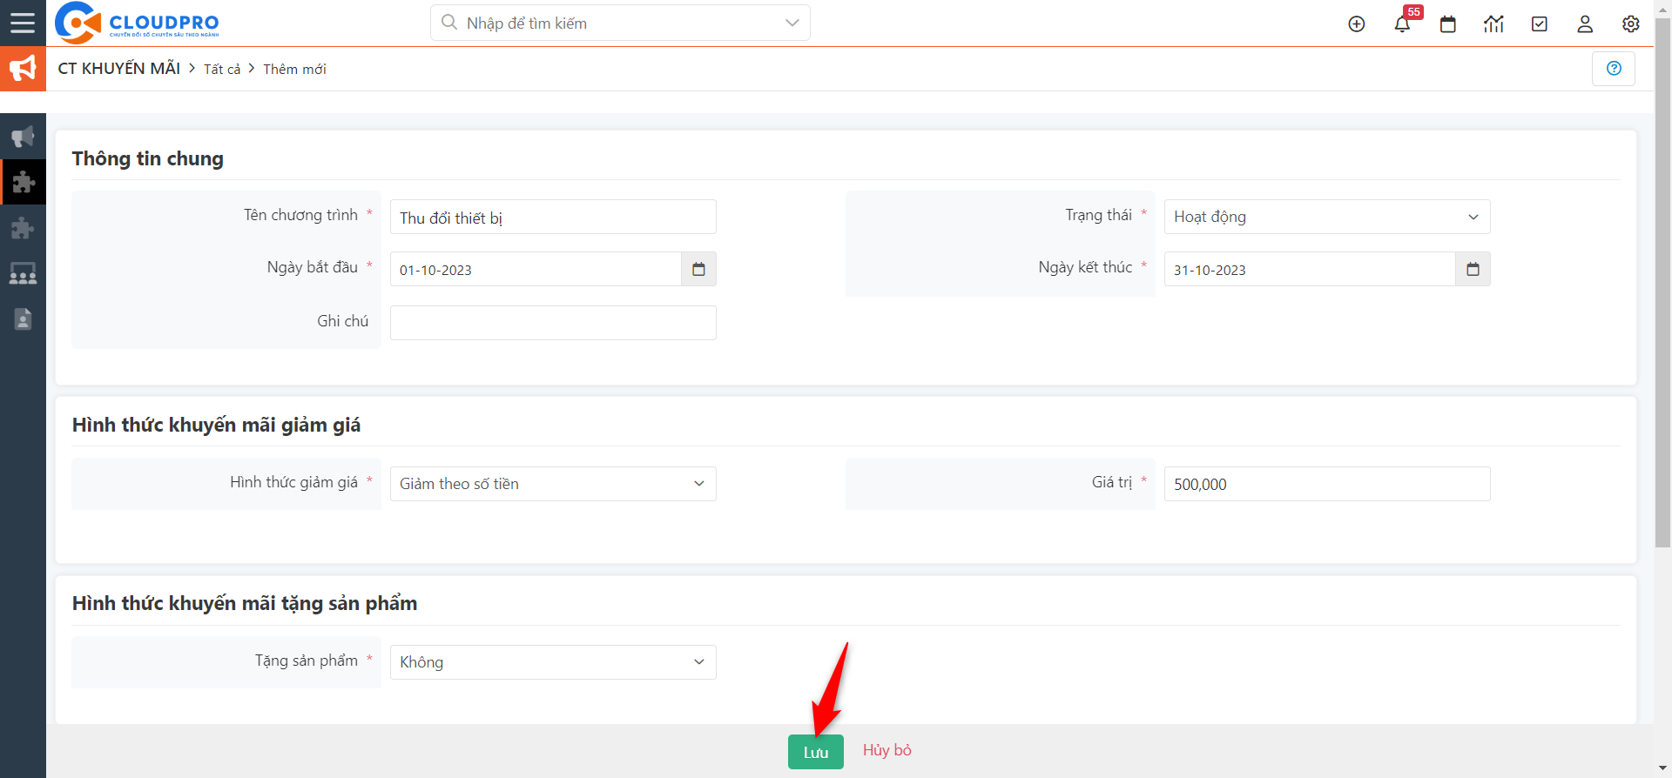Open the tasks checklist icon
Image resolution: width=1672 pixels, height=778 pixels.
1540,24
